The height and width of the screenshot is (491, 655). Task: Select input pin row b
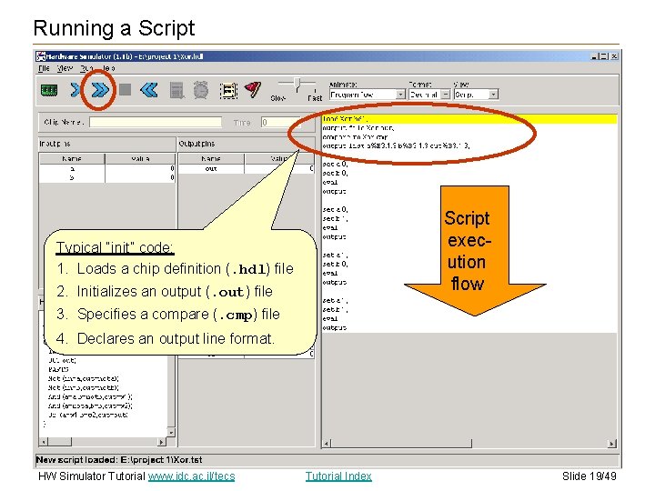[107, 177]
